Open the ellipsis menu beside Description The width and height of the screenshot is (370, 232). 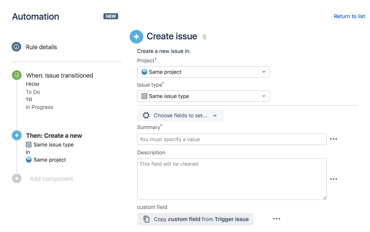pyautogui.click(x=334, y=179)
